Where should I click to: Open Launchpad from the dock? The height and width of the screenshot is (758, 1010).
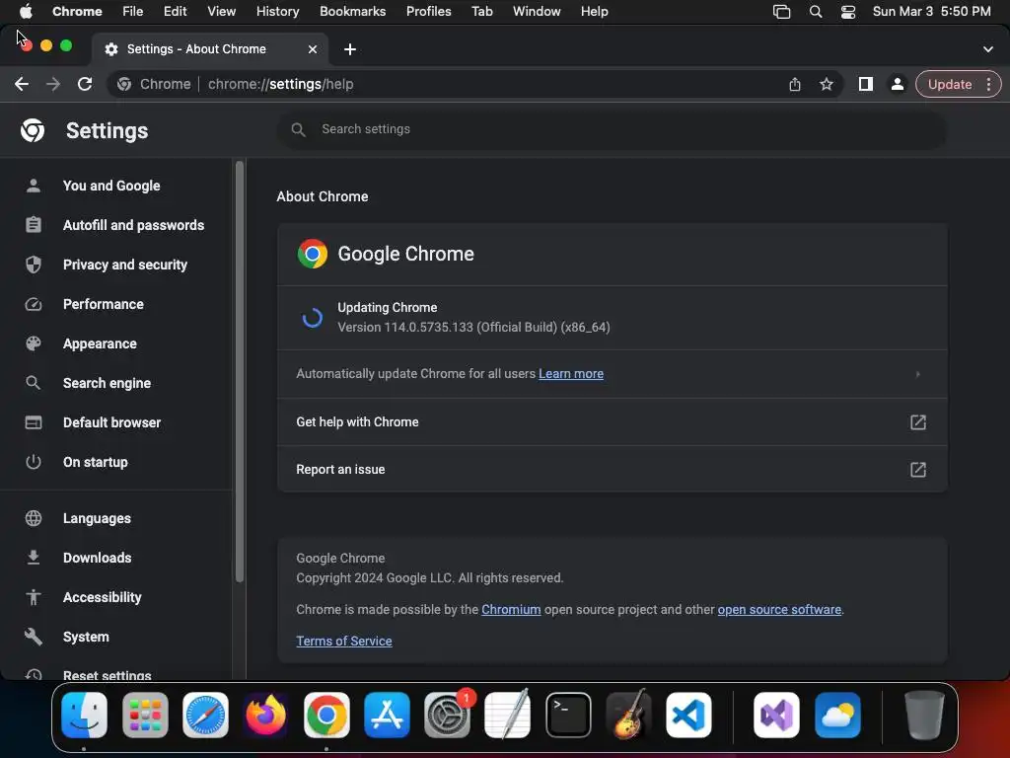coord(145,715)
